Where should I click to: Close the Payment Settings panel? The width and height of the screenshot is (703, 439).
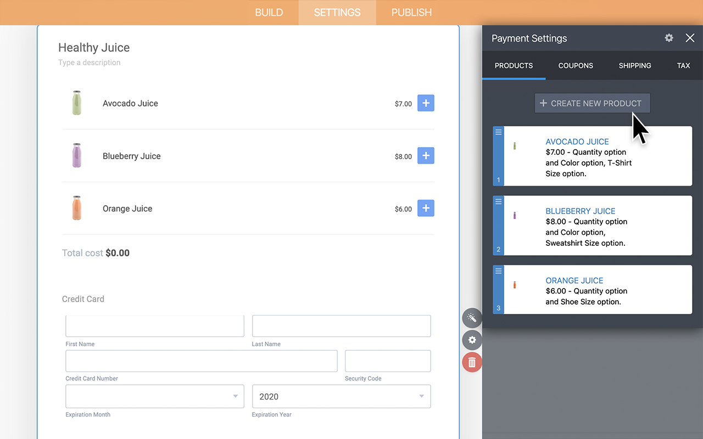click(690, 38)
